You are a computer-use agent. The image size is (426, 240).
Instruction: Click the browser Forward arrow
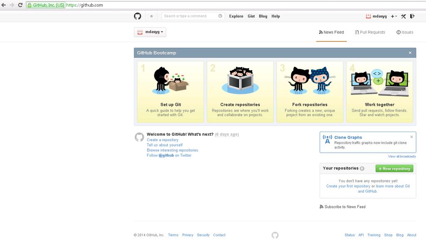[x=12, y=5]
